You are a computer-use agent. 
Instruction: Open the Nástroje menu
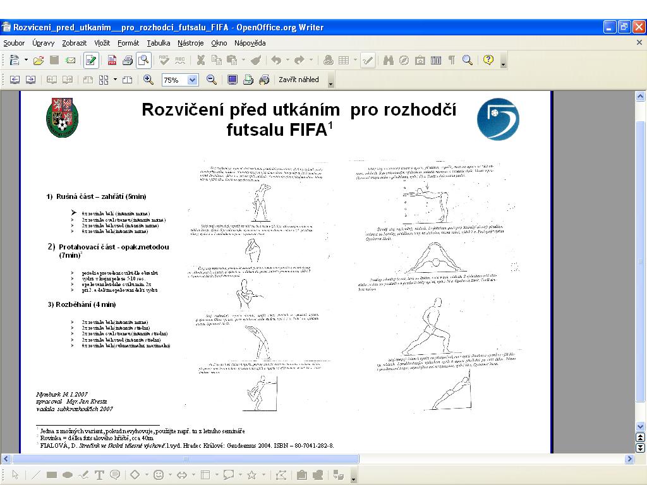coord(191,43)
